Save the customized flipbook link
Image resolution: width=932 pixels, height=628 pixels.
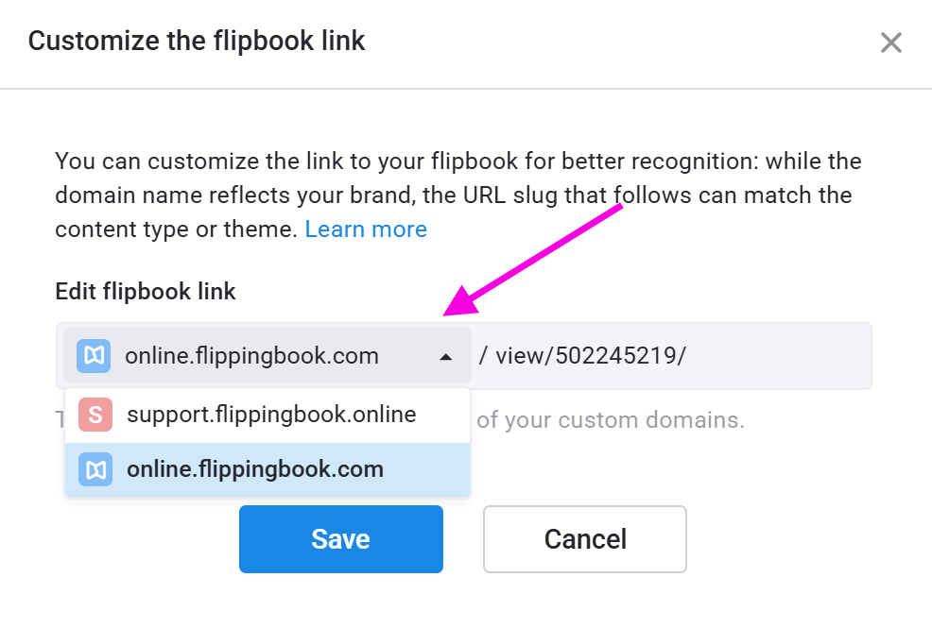341,539
